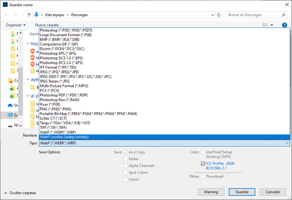Select TIFF (*.TIF;*.TIFF) format
This screenshot has width=292, height=200.
[x=164, y=128]
